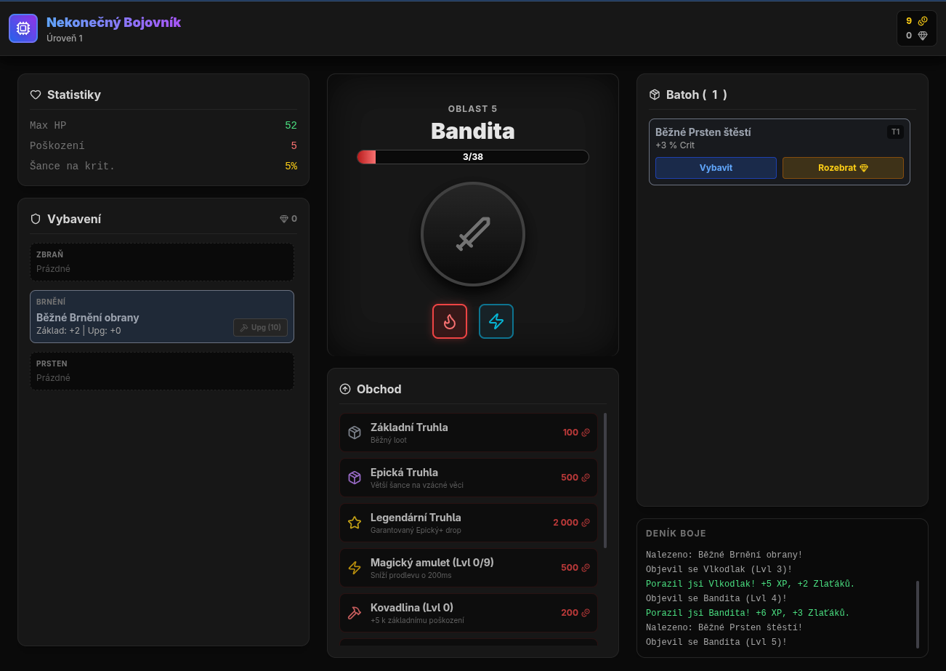Viewport: 946px width, 671px height.
Task: Click the 'Základ: +2 | Upg: +0' armor stat
Action: tap(78, 331)
